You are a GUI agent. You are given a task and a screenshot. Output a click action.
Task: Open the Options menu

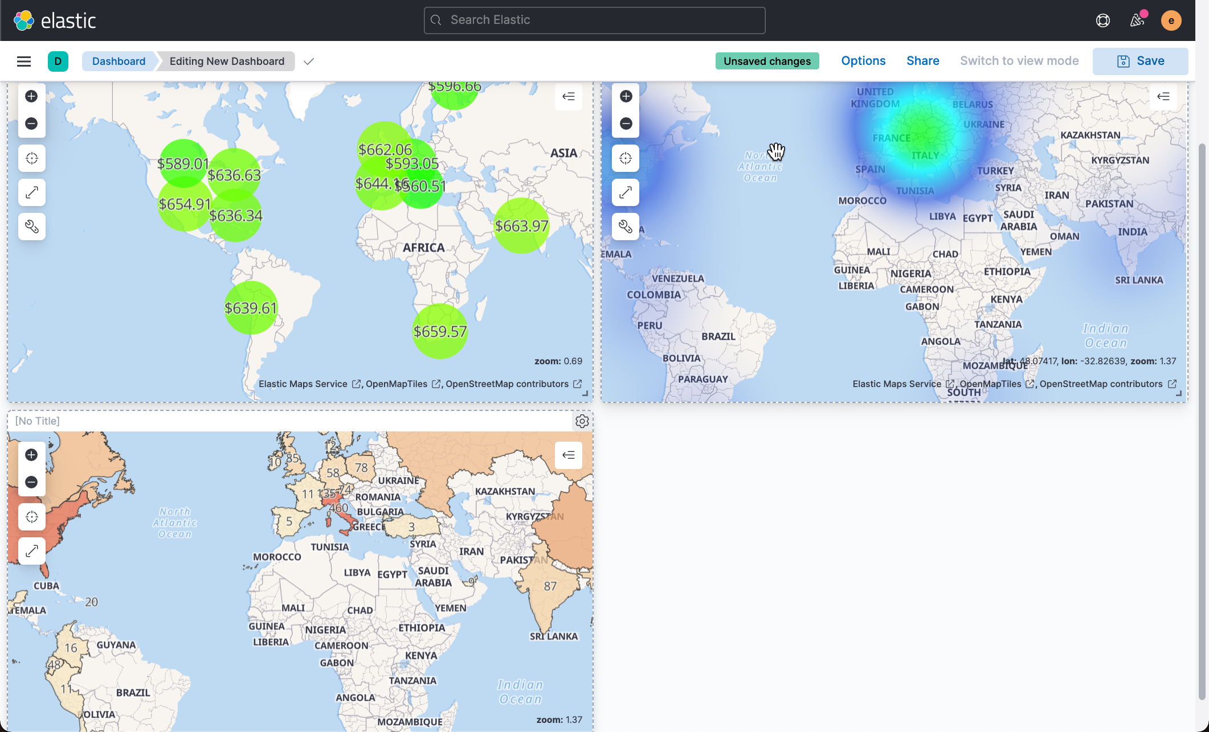(863, 60)
